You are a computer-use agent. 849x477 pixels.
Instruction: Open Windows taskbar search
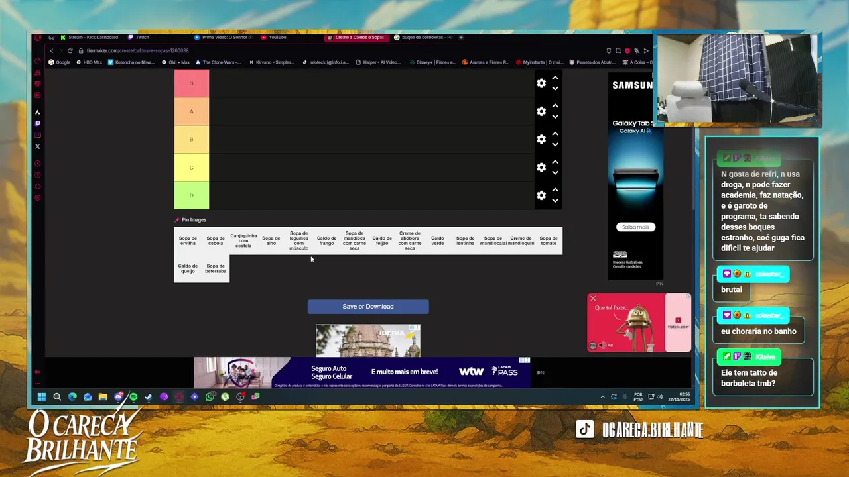[x=57, y=397]
